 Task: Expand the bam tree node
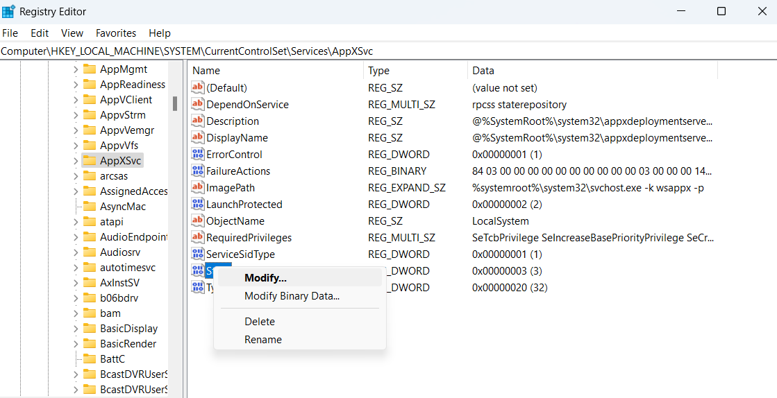[75, 313]
